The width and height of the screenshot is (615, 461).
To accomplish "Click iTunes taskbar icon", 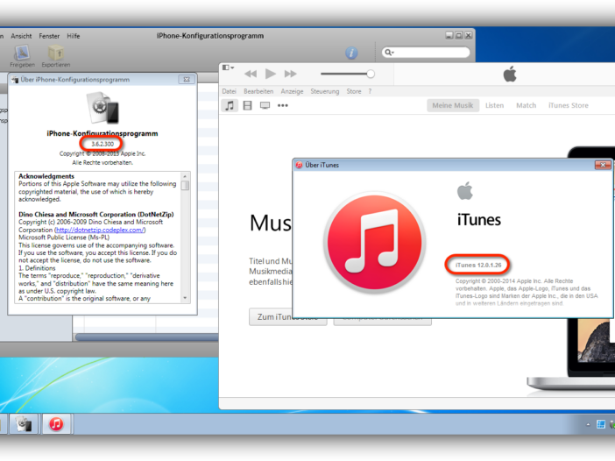I will [x=56, y=424].
